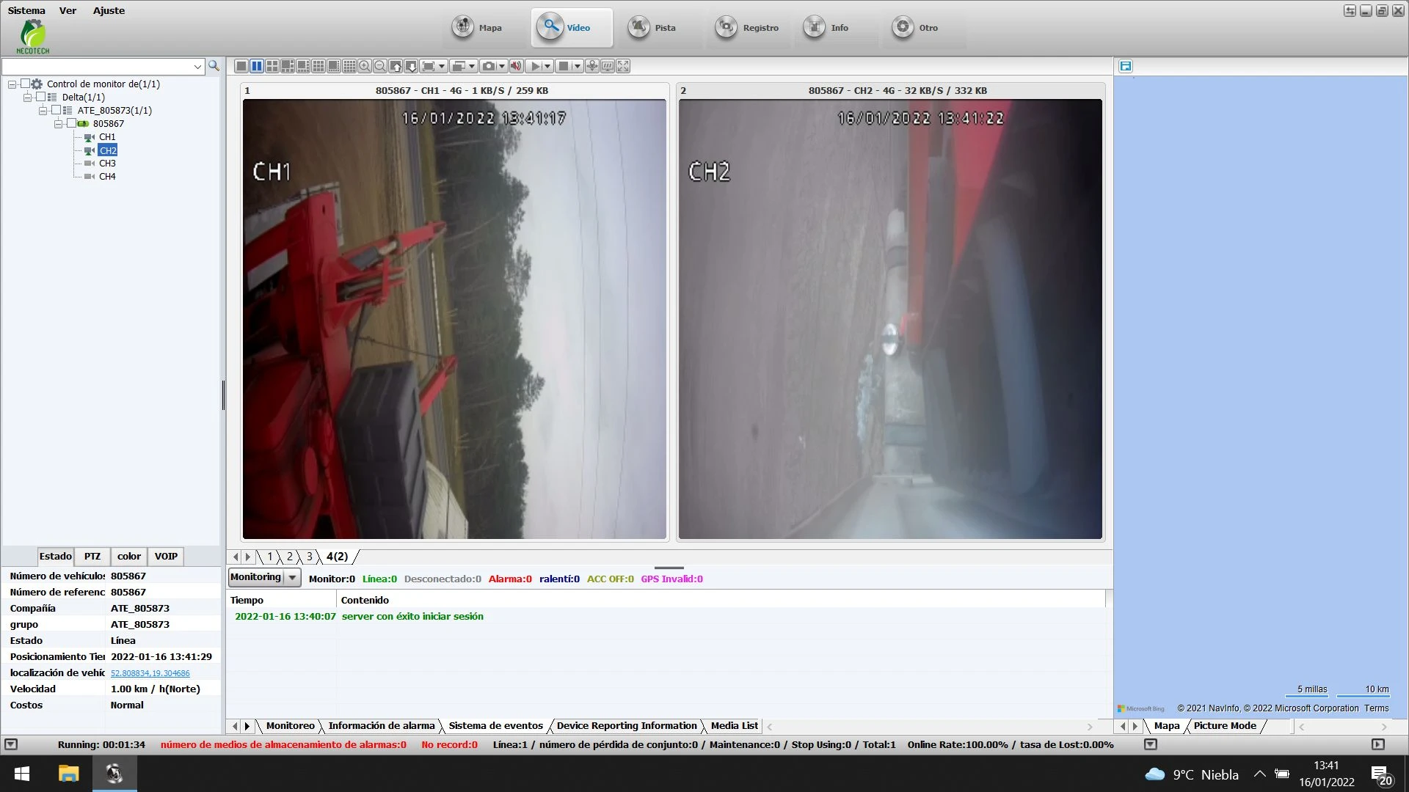Click the search magnifier in the device panel
The width and height of the screenshot is (1409, 792).
[x=214, y=66]
